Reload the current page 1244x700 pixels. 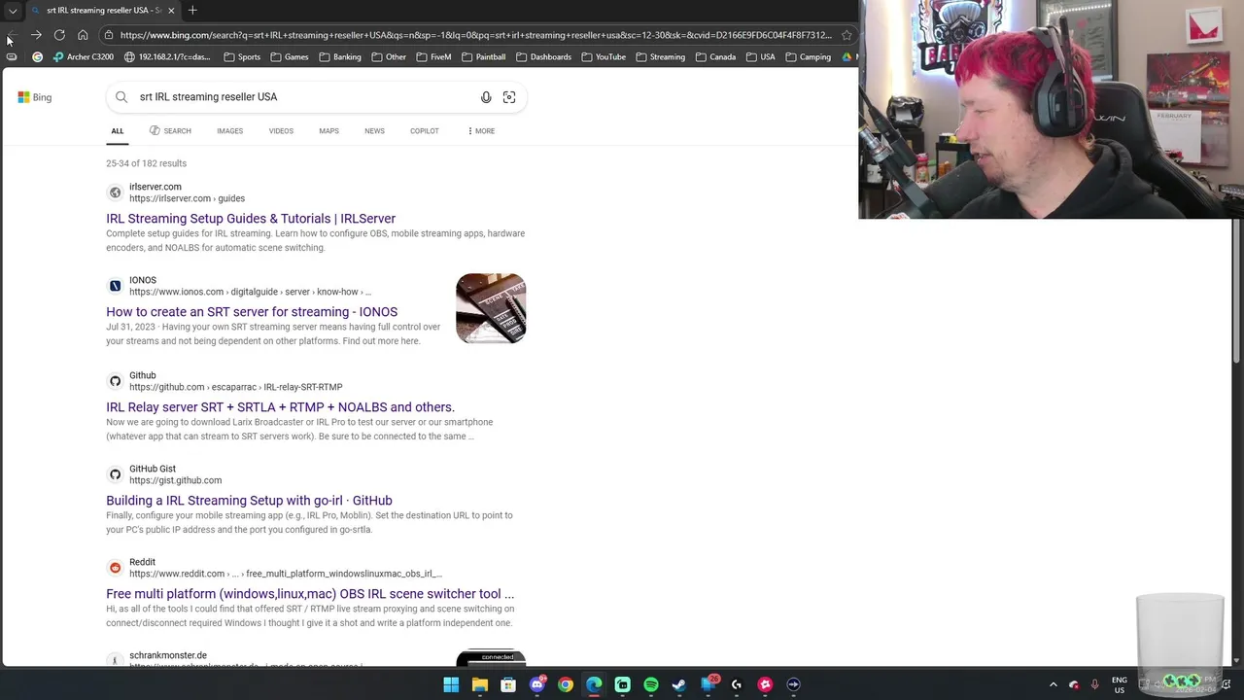[59, 35]
